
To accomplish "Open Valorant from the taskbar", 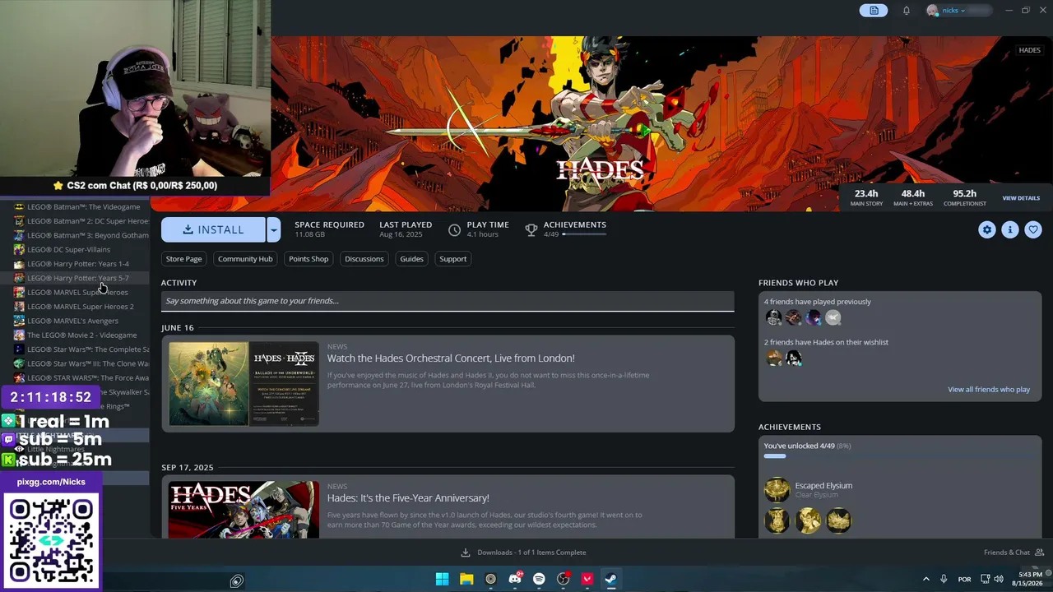I will pos(587,579).
